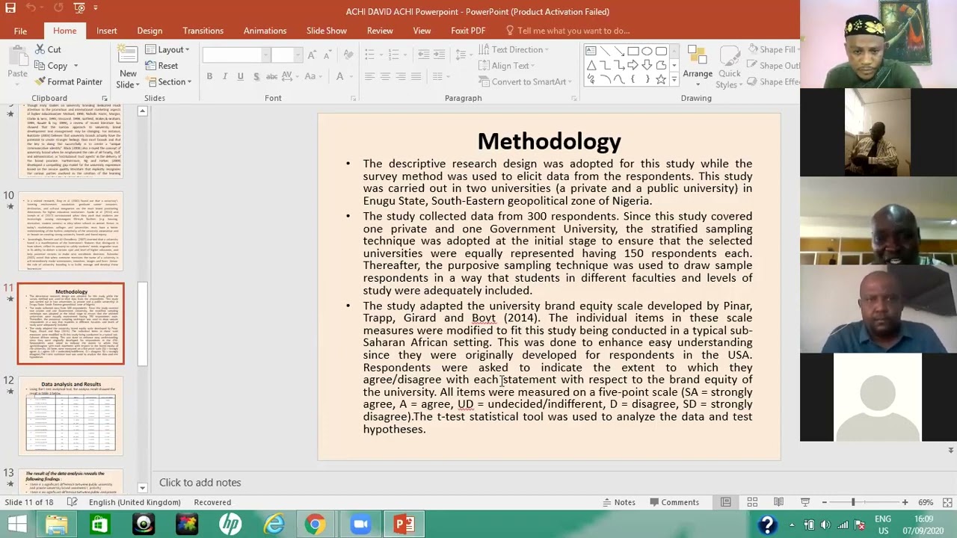This screenshot has height=538, width=957.
Task: Select slide 12 Data analysis thumbnail
Action: (x=71, y=416)
